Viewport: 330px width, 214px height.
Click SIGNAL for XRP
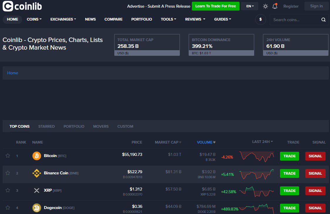click(315, 191)
